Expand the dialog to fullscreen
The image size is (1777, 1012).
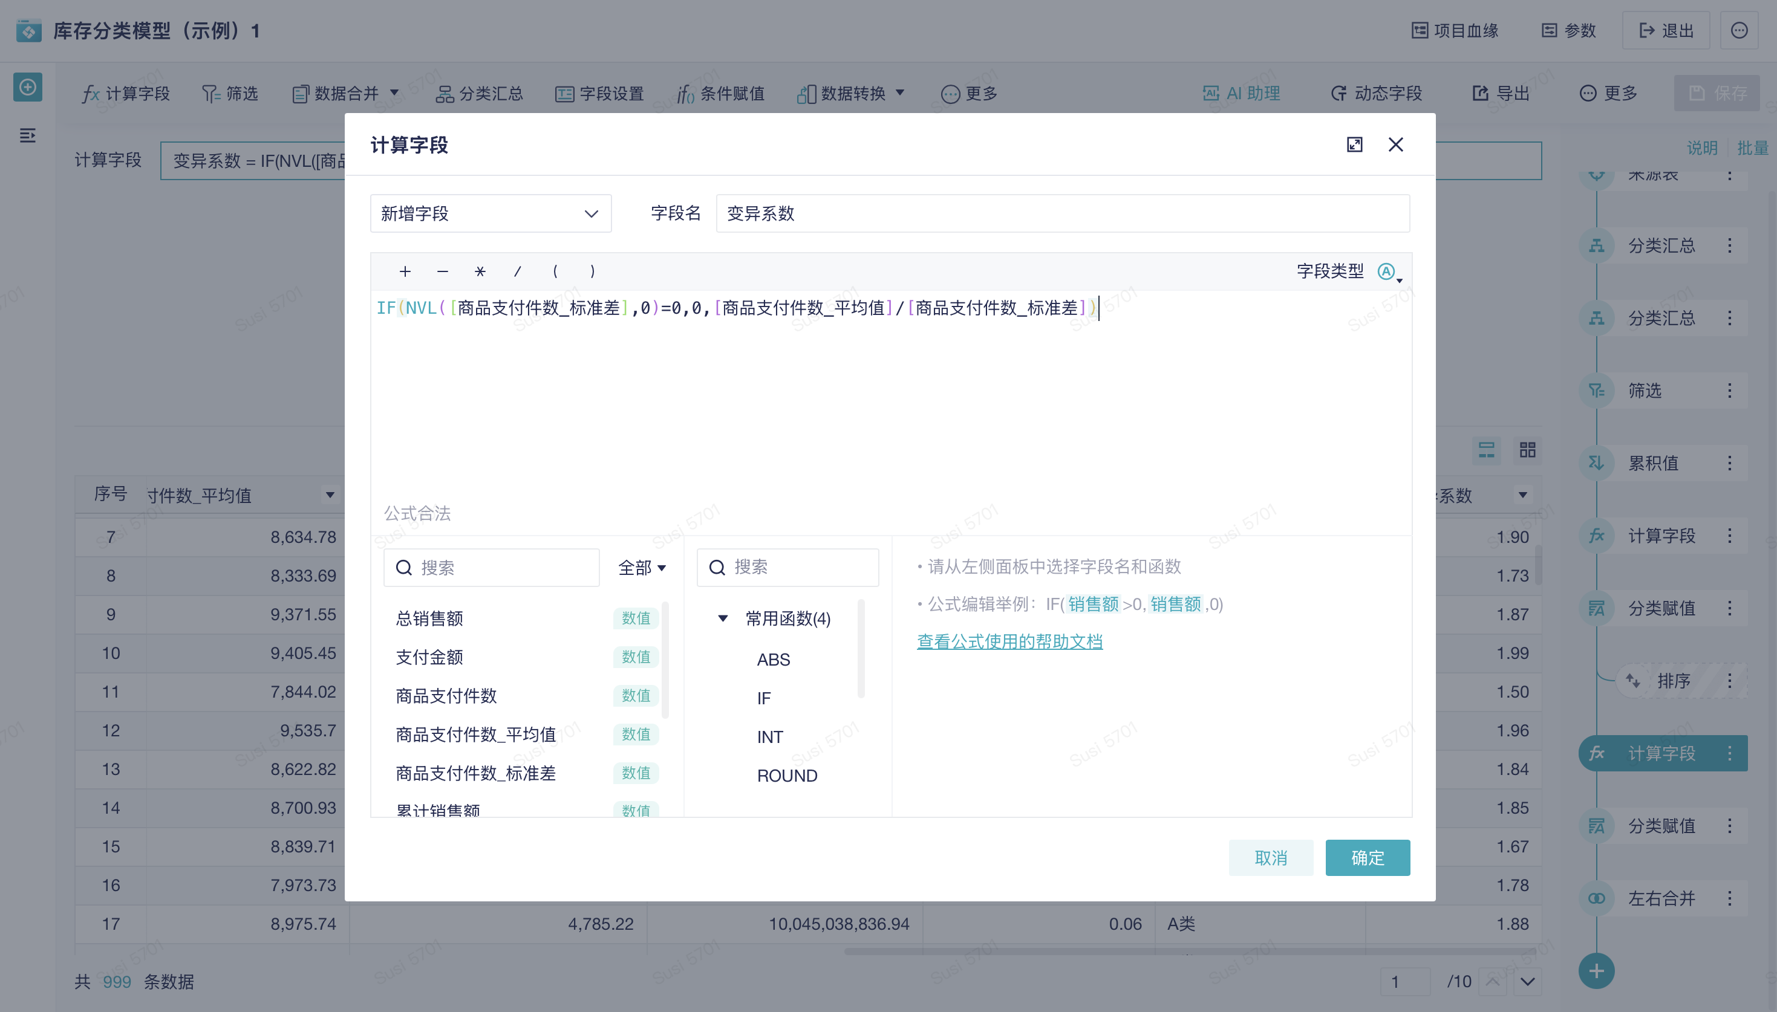[x=1354, y=144]
